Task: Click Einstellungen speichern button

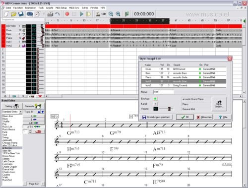Action: coord(156,117)
